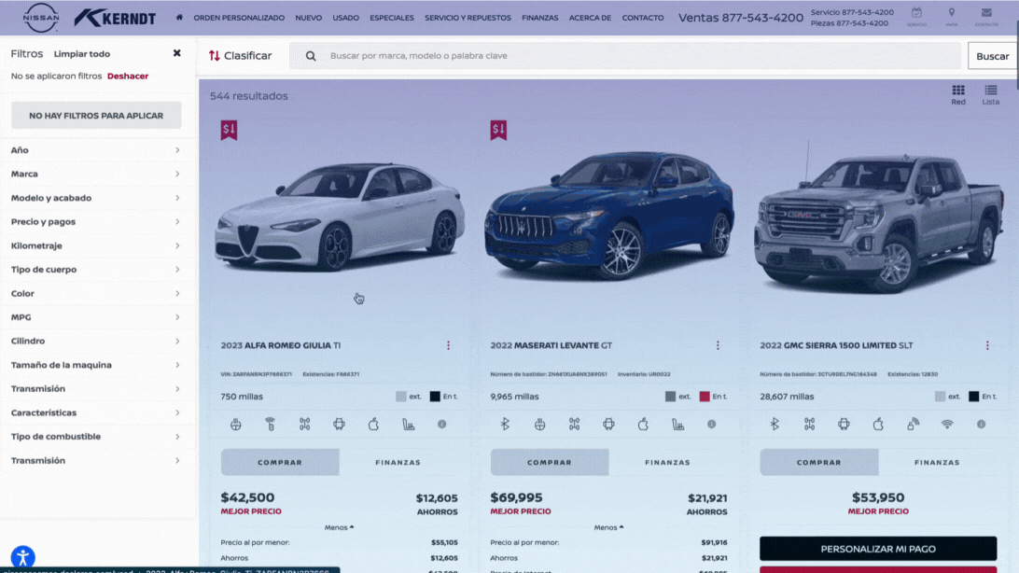Open the Orden Personalizado menu
Viewport: 1019px width, 573px height.
[239, 18]
